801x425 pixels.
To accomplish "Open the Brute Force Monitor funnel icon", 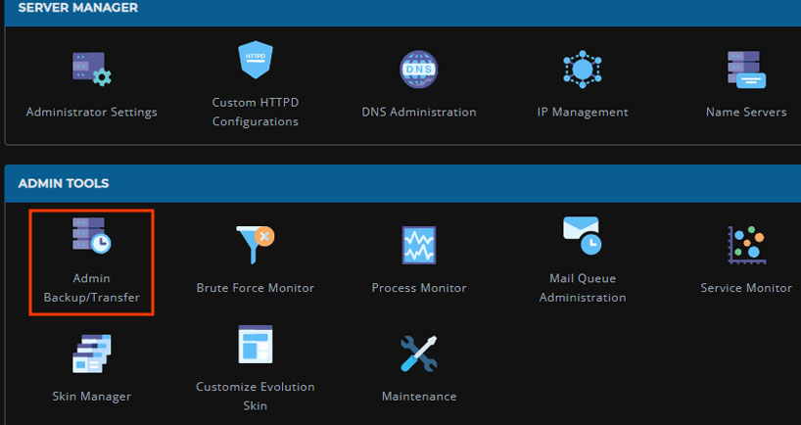I will (x=256, y=245).
